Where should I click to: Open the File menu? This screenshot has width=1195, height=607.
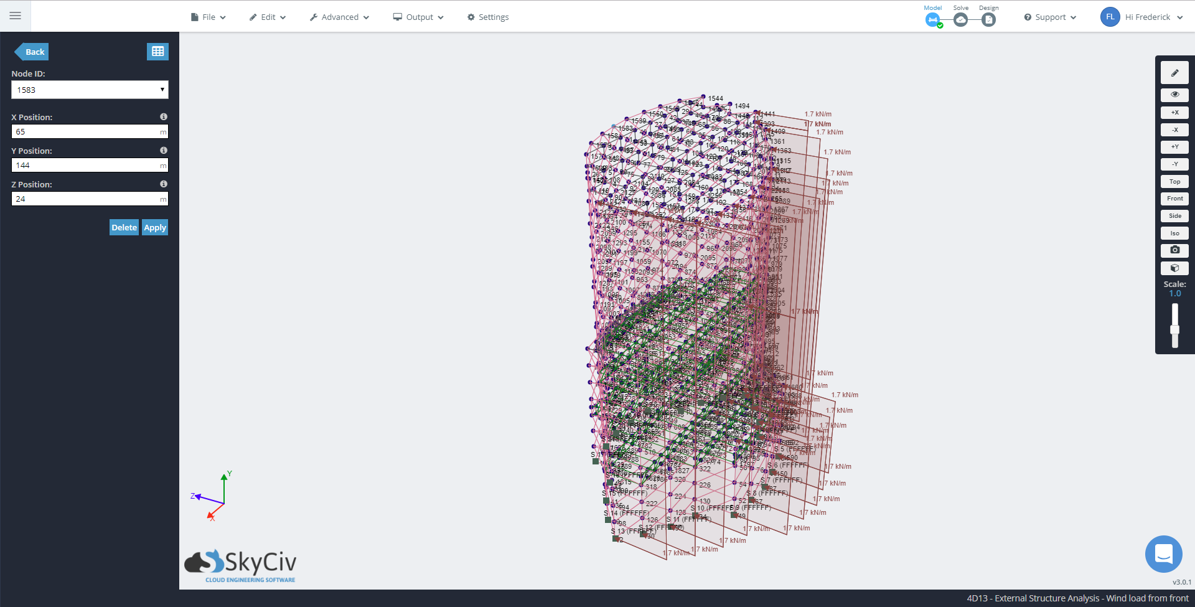(209, 17)
